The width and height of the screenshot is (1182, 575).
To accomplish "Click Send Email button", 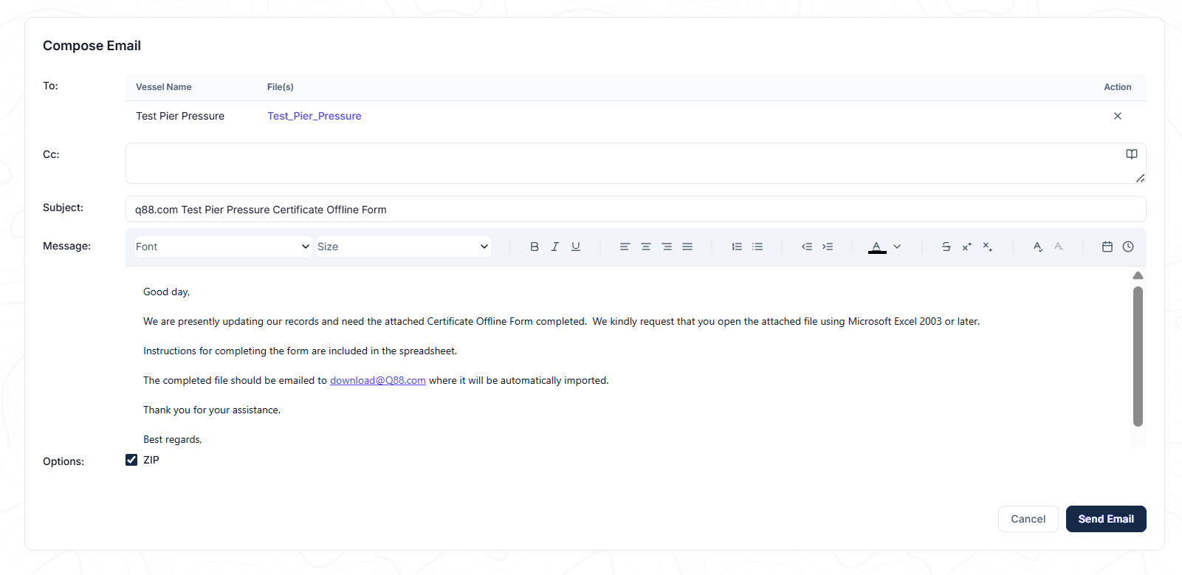I will click(x=1106, y=519).
